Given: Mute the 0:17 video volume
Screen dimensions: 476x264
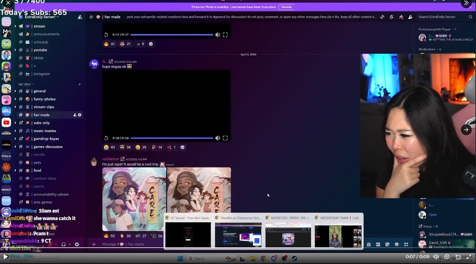Looking at the screenshot, I should (x=217, y=35).
